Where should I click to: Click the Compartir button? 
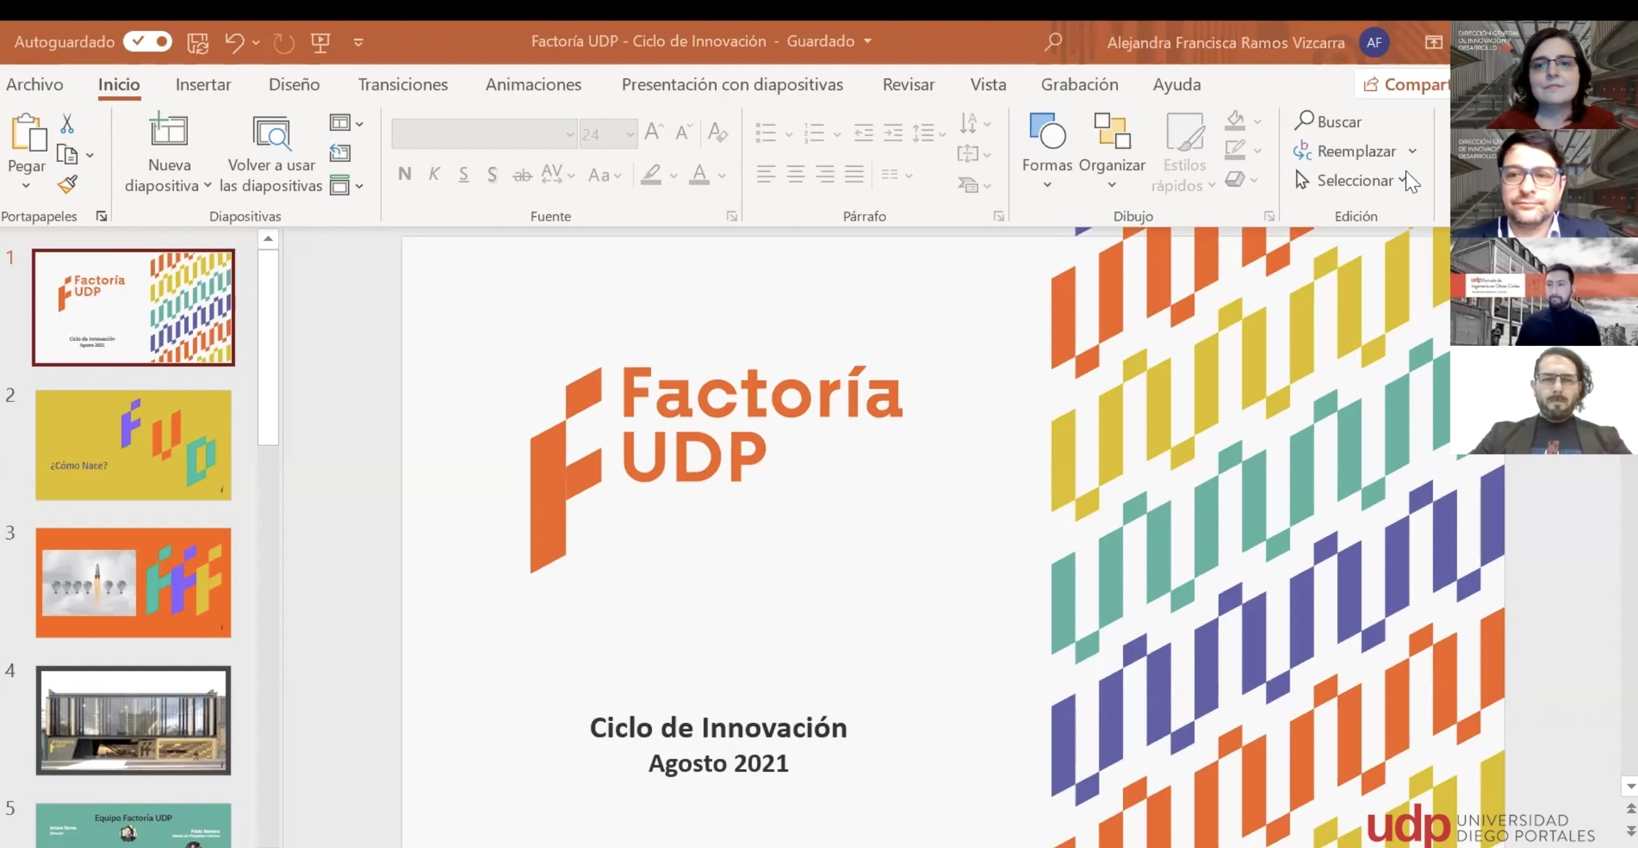(x=1403, y=85)
